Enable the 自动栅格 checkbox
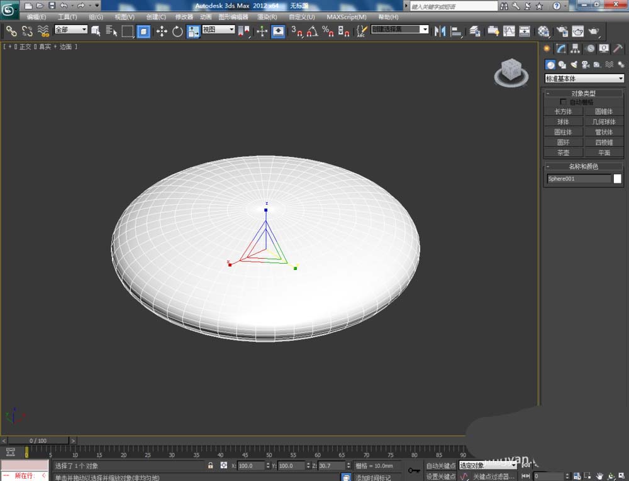Image resolution: width=629 pixels, height=481 pixels. [563, 102]
